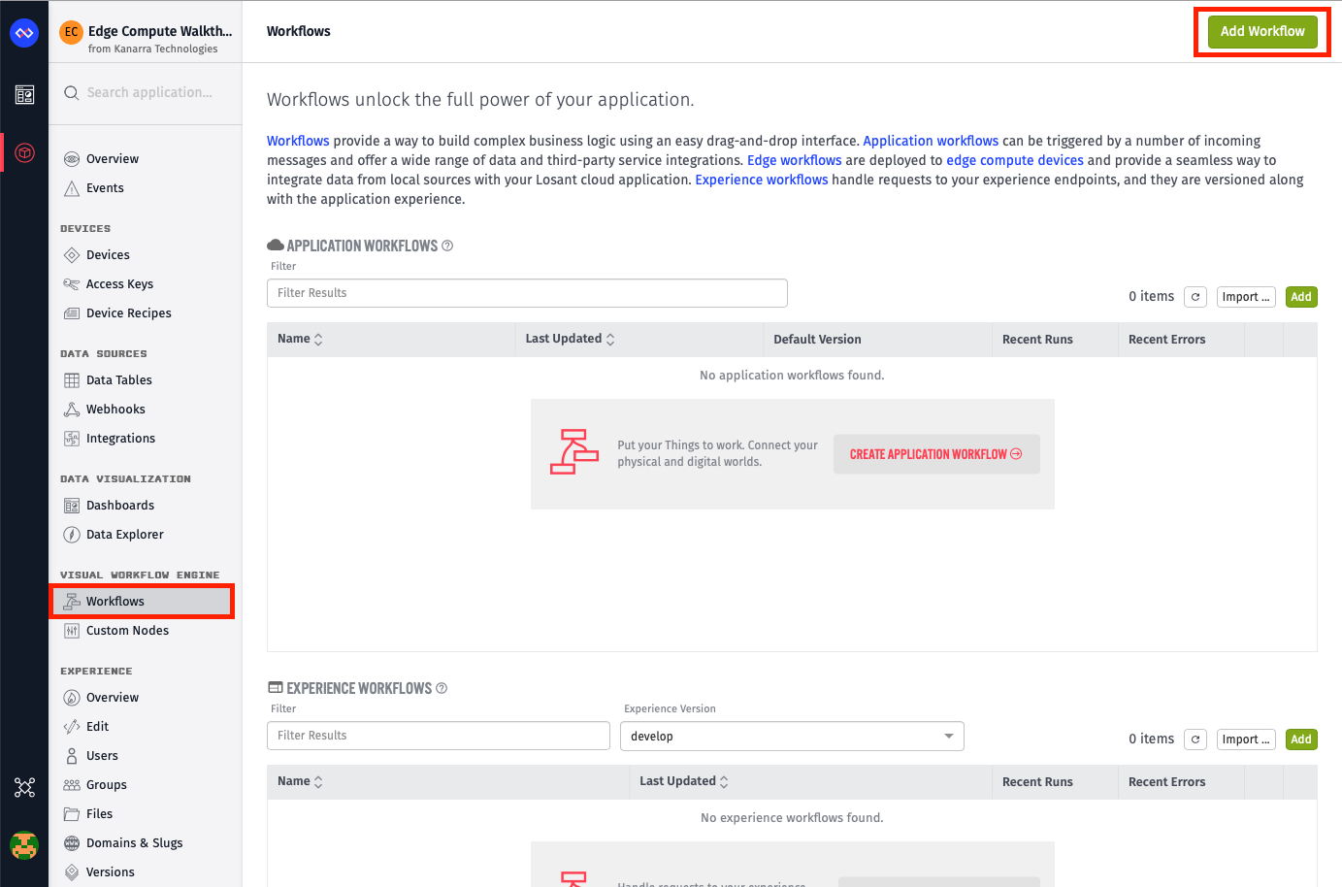
Task: Go to Custom Nodes in sidebar
Action: point(127,631)
